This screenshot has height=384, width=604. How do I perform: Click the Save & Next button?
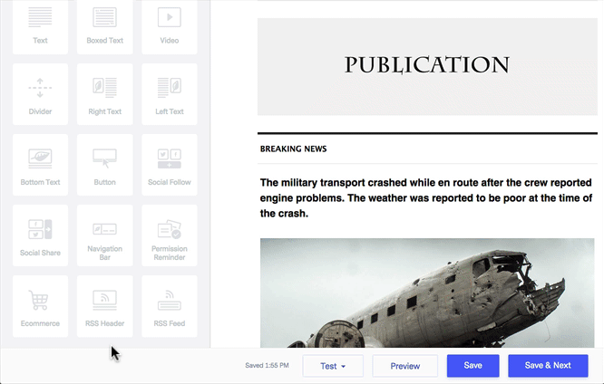coord(548,366)
